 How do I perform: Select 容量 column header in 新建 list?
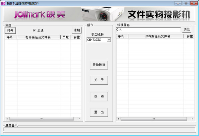click(x=76, y=37)
